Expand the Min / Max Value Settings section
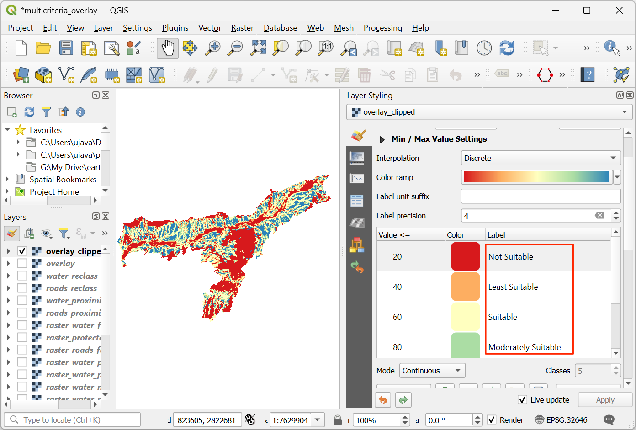The height and width of the screenshot is (430, 636). (382, 139)
